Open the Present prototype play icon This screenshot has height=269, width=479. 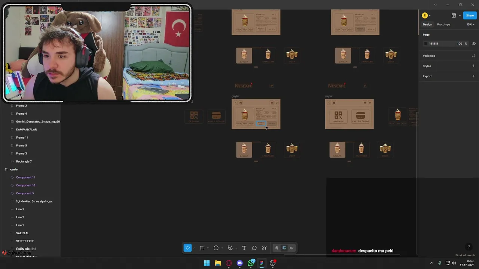(454, 15)
